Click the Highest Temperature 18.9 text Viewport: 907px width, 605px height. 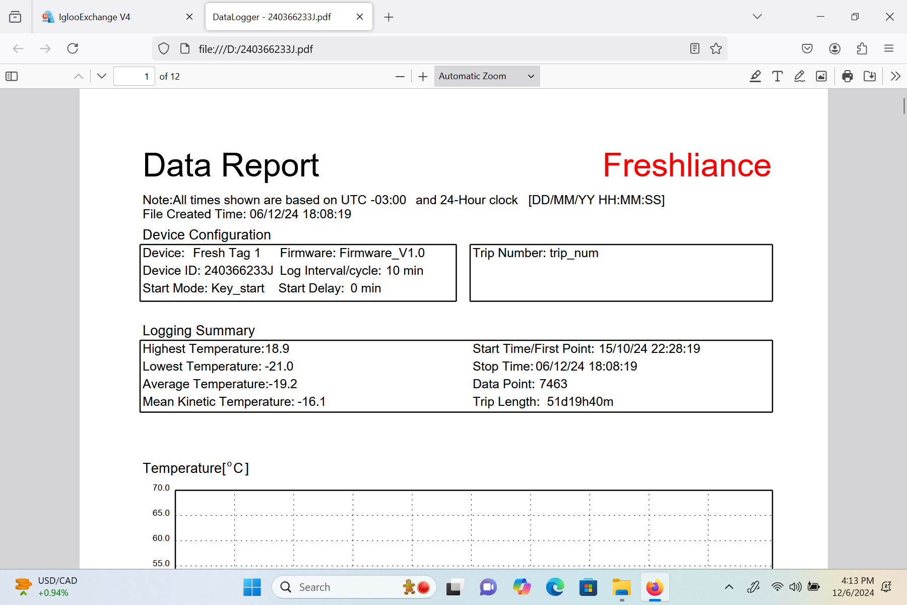pyautogui.click(x=216, y=349)
